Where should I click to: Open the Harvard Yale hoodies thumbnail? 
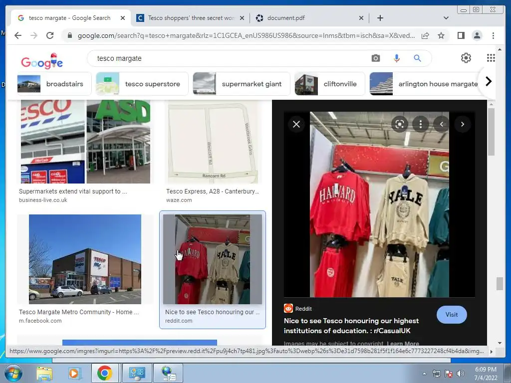(x=213, y=259)
